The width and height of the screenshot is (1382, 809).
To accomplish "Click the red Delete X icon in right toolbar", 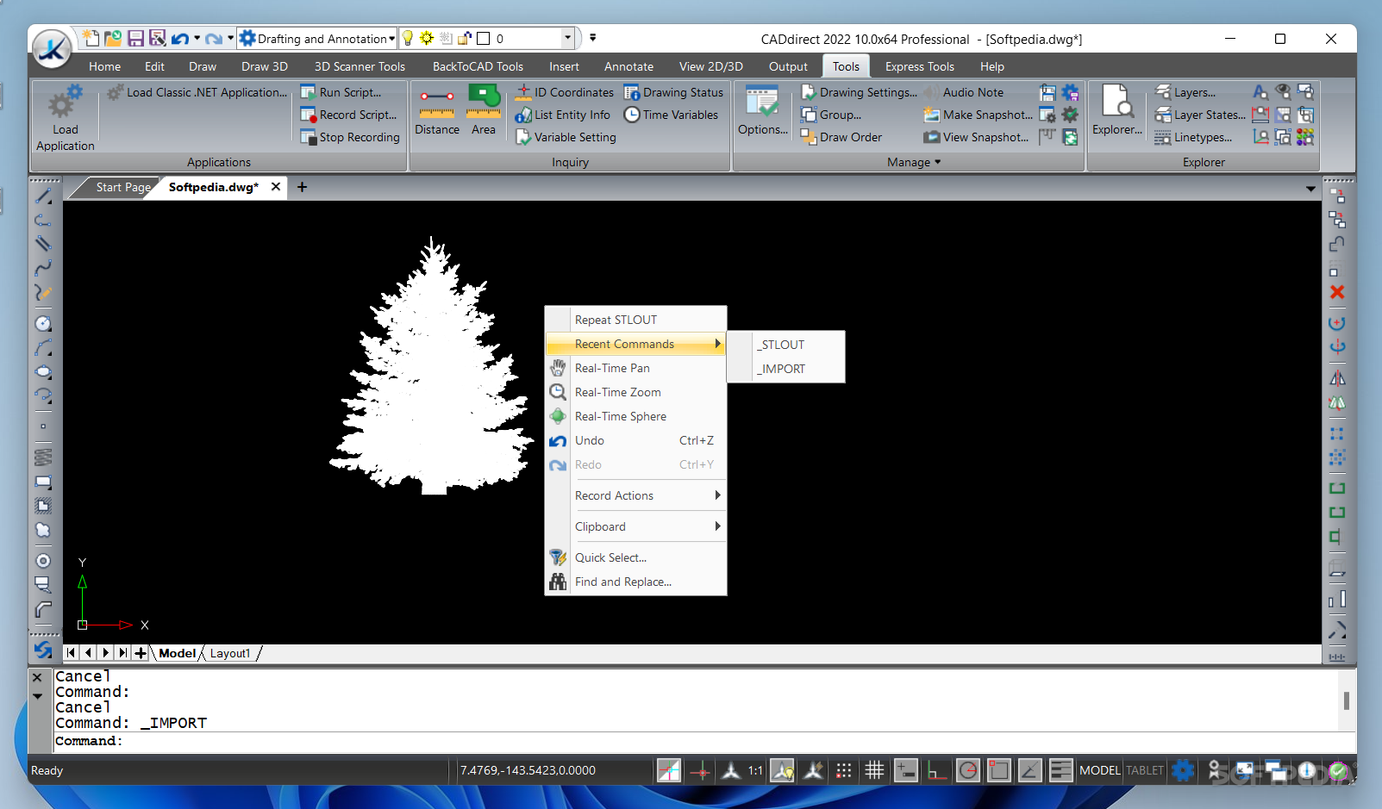I will 1337,292.
